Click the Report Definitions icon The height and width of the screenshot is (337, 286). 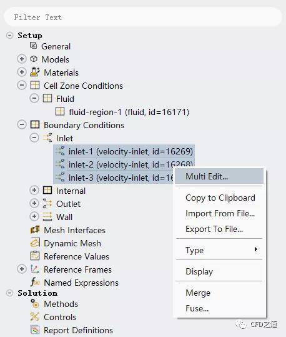click(35, 330)
